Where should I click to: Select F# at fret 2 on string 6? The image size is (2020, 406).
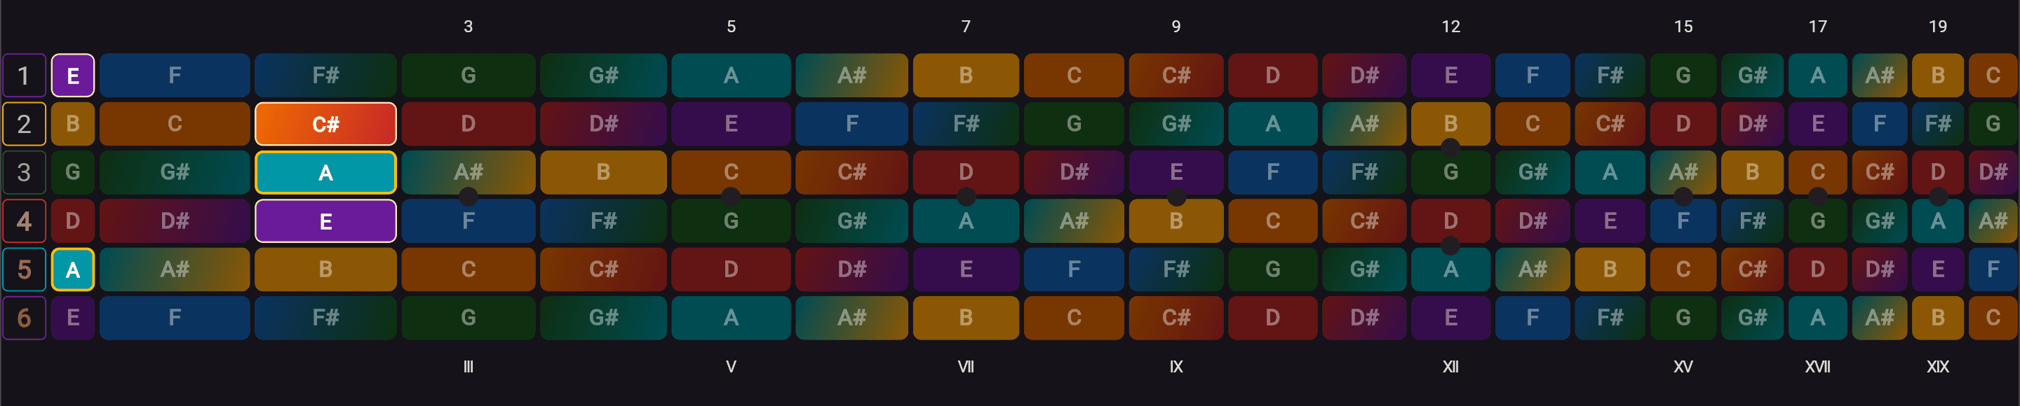pos(325,318)
